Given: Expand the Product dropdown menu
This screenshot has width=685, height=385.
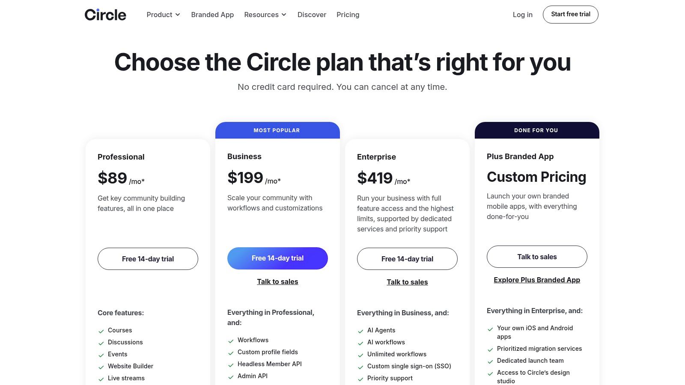Looking at the screenshot, I should pyautogui.click(x=163, y=15).
